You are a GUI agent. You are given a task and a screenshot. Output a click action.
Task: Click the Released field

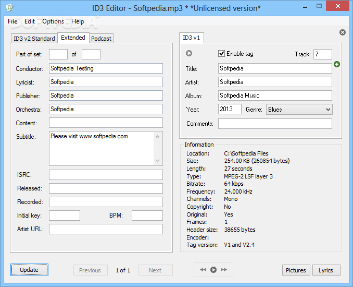tap(106, 188)
